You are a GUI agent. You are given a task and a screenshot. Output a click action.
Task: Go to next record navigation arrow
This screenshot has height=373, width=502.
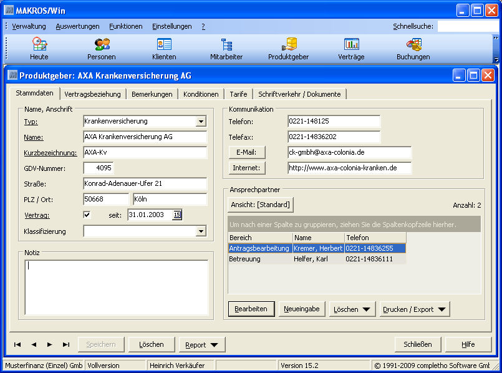coord(50,344)
